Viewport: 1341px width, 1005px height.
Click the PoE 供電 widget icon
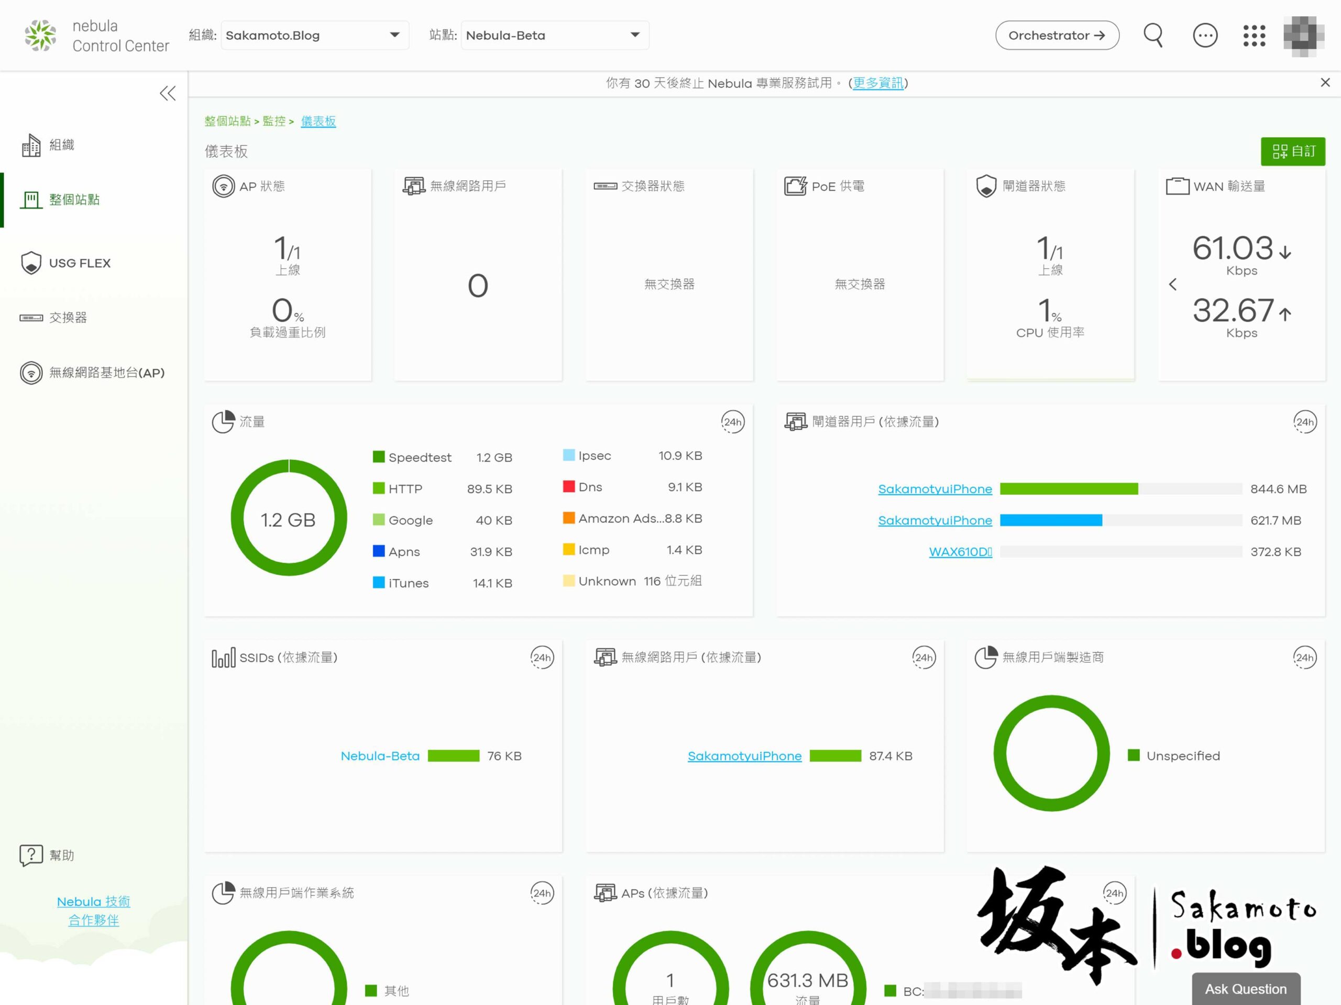(x=795, y=185)
